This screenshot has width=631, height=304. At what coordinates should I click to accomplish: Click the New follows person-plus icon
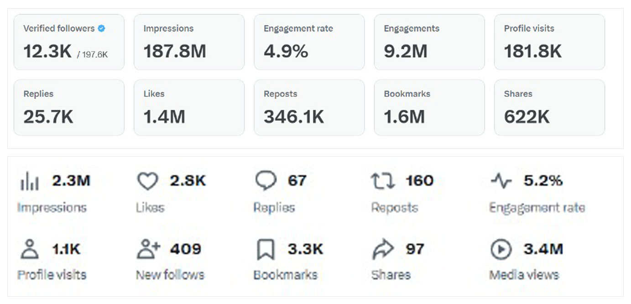(x=148, y=249)
